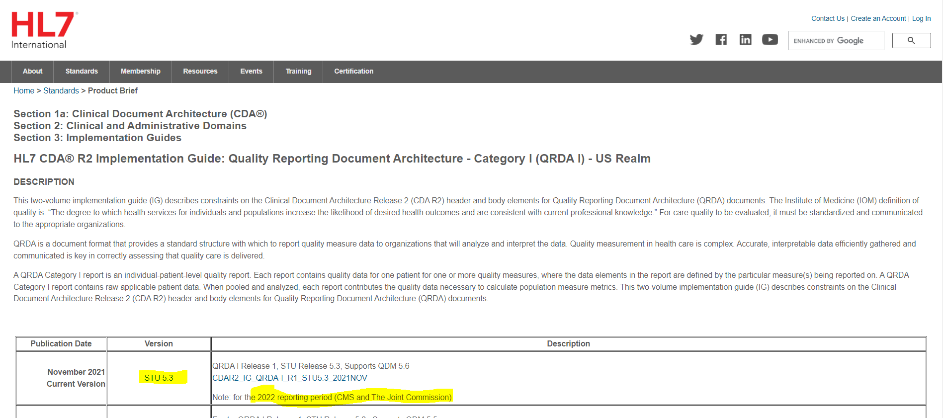Click Create an Account link
The width and height of the screenshot is (943, 418).
coord(878,18)
